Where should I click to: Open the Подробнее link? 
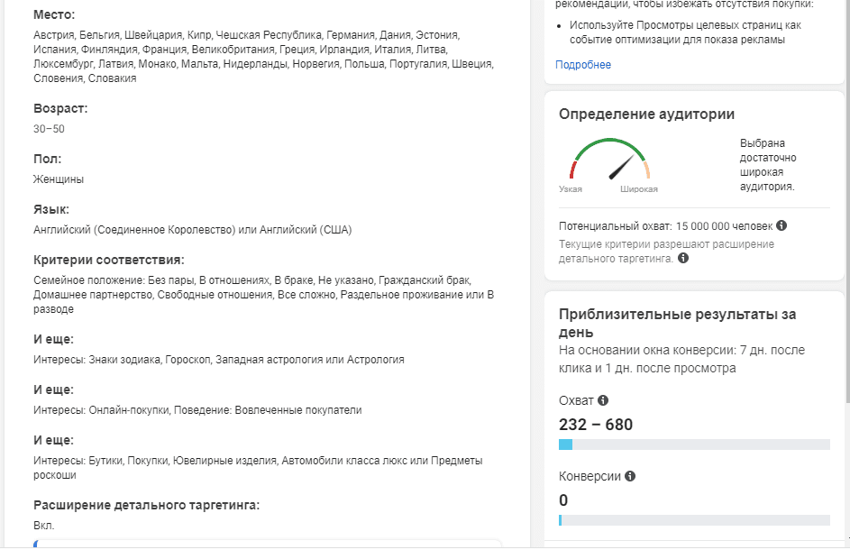[583, 65]
